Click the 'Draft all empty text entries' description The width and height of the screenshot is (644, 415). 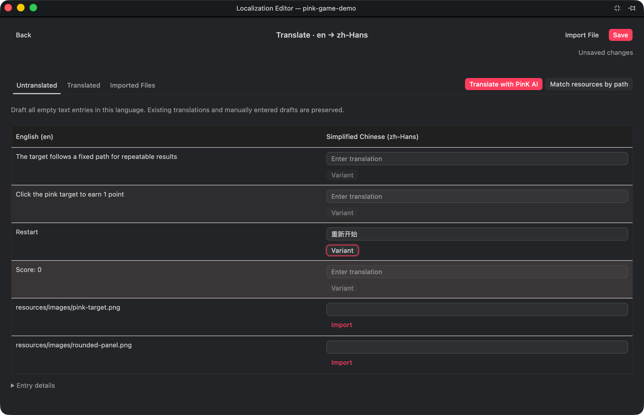point(177,110)
